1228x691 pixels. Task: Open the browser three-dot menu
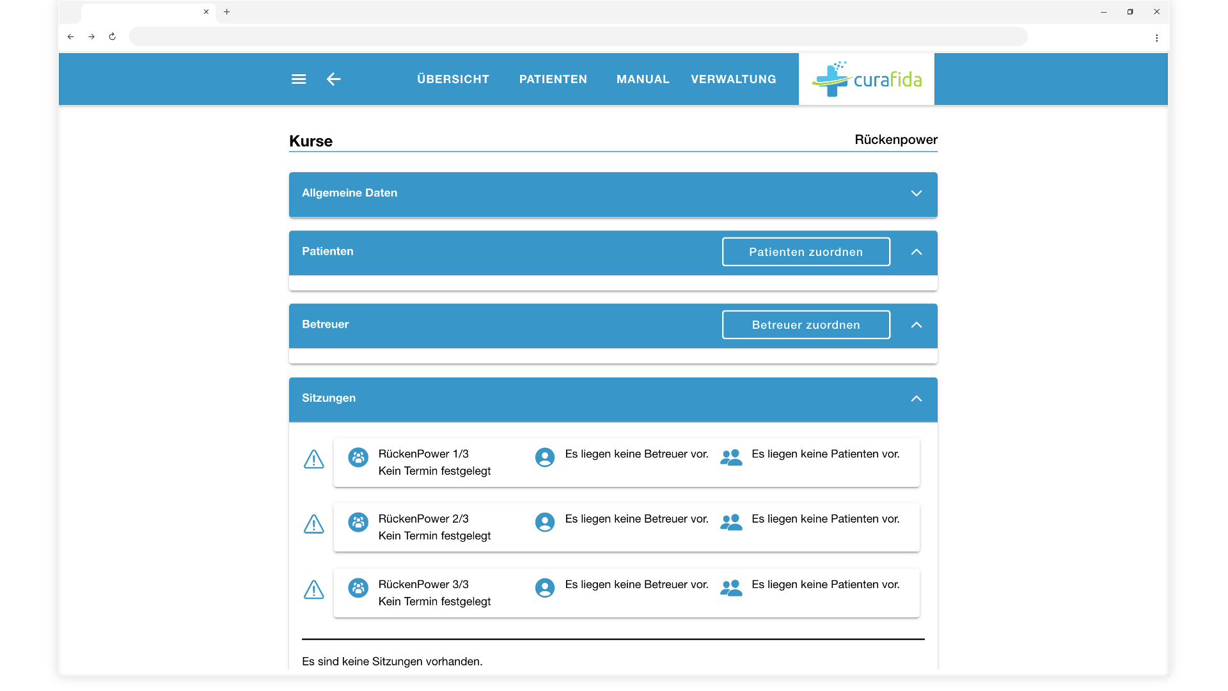point(1156,38)
